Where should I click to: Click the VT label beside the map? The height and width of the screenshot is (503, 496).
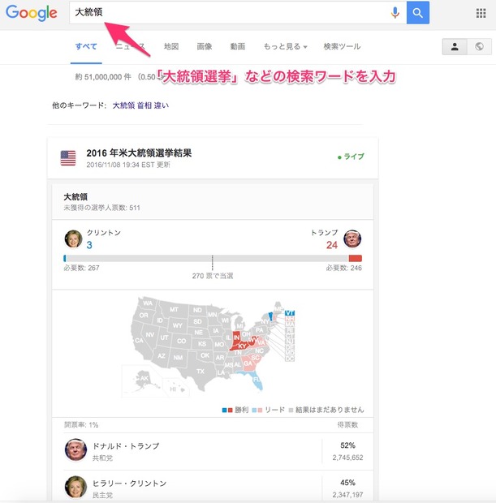(x=290, y=313)
